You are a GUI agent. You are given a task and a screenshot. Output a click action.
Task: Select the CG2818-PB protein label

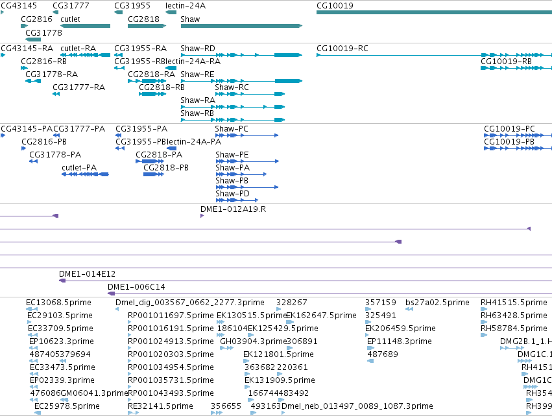tap(166, 168)
